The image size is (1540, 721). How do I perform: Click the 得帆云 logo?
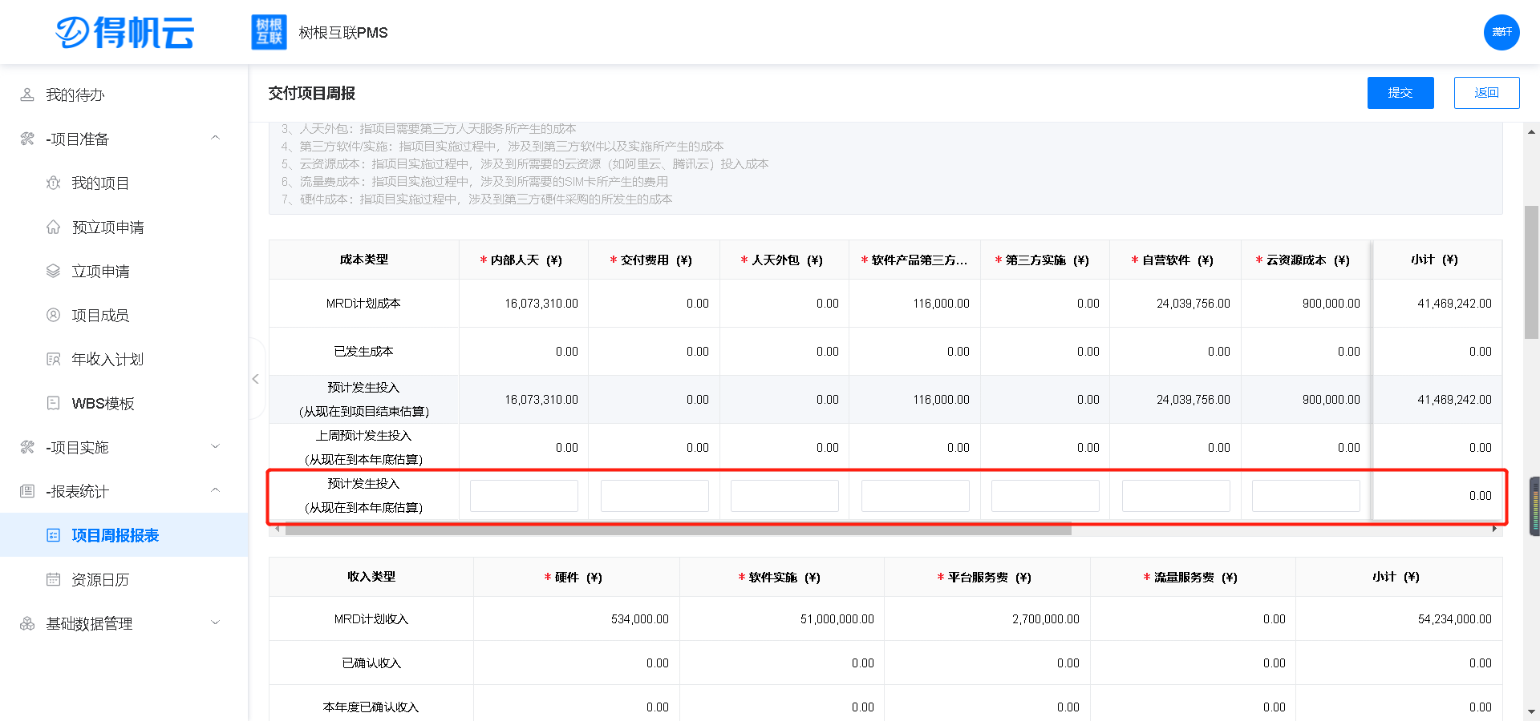[x=125, y=33]
